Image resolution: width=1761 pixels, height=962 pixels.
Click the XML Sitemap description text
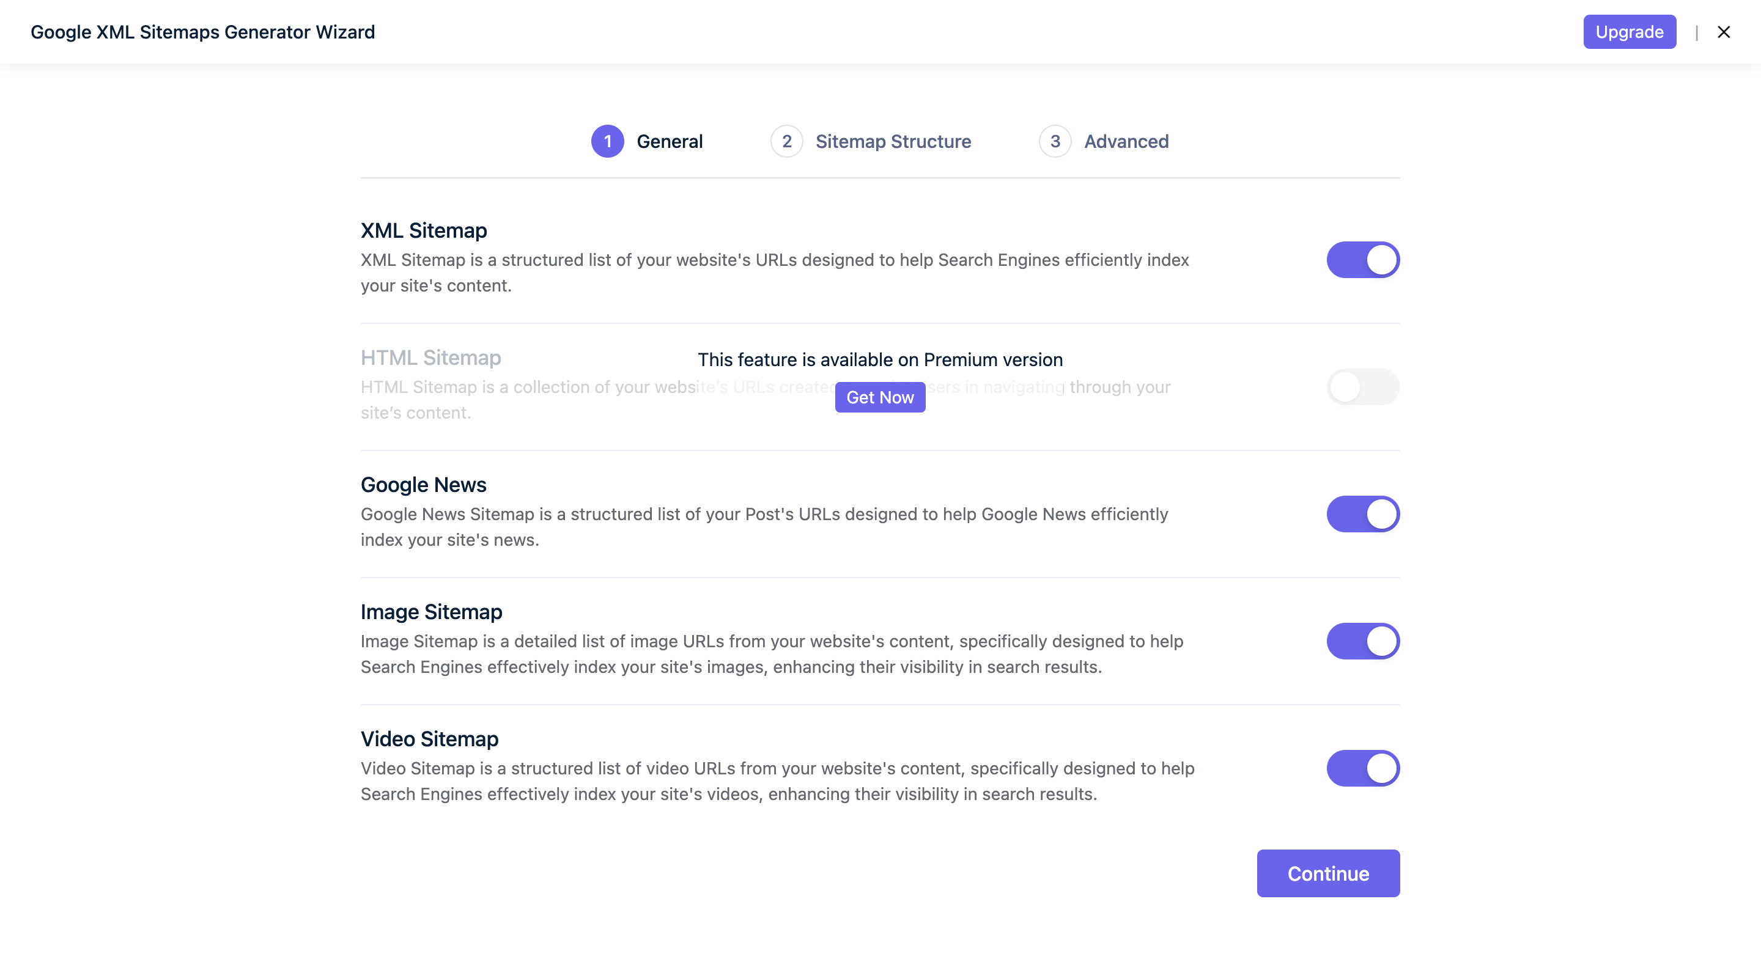[x=775, y=273]
